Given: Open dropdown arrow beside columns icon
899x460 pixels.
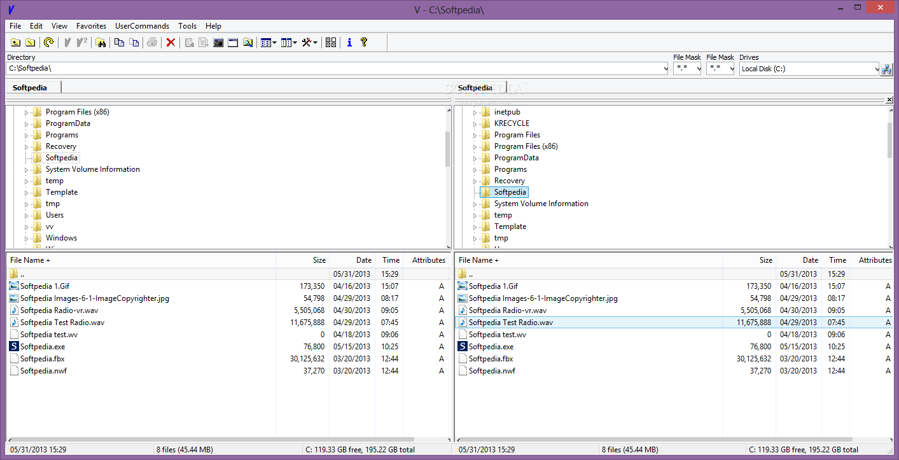Looking at the screenshot, I should coord(295,43).
